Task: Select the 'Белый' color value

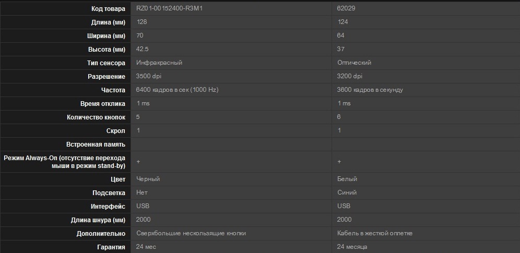Action: pyautogui.click(x=347, y=179)
